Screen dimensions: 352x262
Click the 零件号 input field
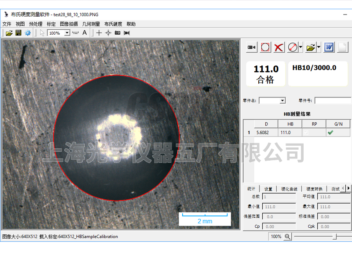(332, 100)
